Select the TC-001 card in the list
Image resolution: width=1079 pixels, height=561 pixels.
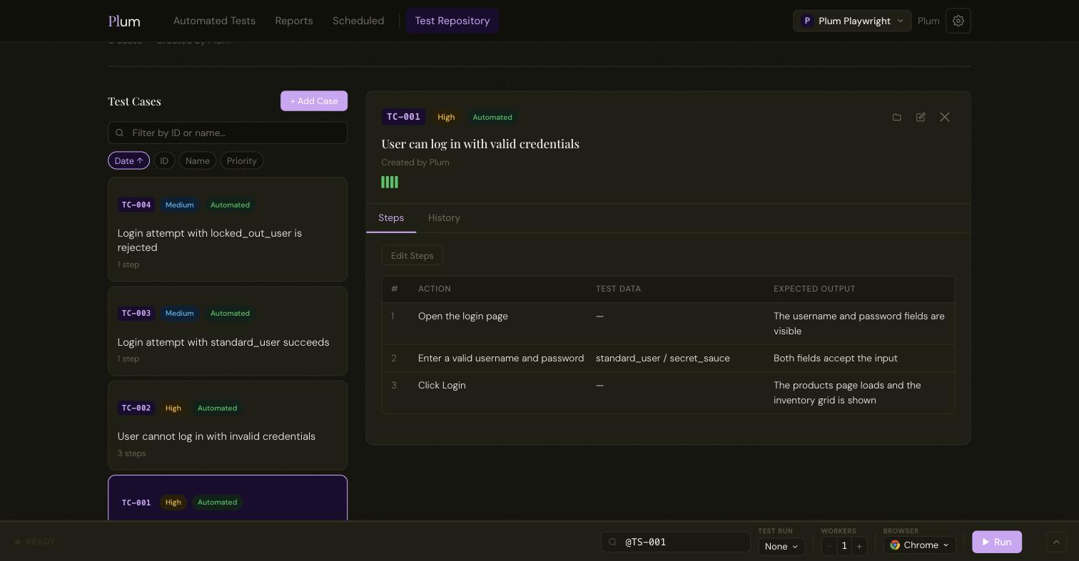pos(228,498)
